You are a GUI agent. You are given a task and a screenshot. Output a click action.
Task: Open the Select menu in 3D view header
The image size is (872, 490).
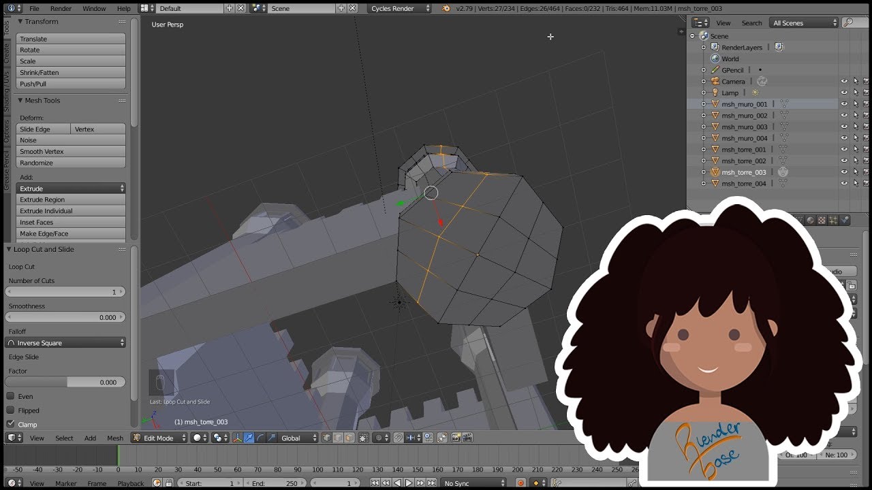pyautogui.click(x=64, y=438)
